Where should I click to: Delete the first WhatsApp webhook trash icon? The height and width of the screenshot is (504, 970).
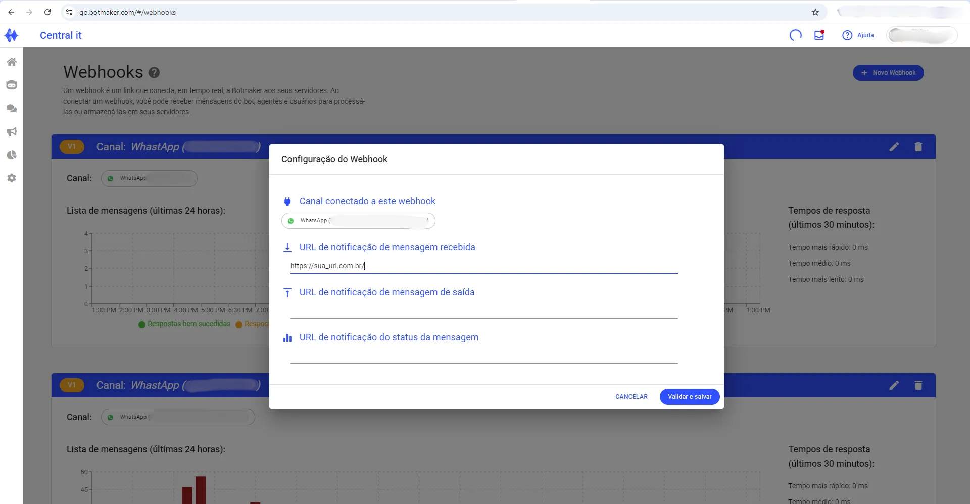tap(918, 147)
